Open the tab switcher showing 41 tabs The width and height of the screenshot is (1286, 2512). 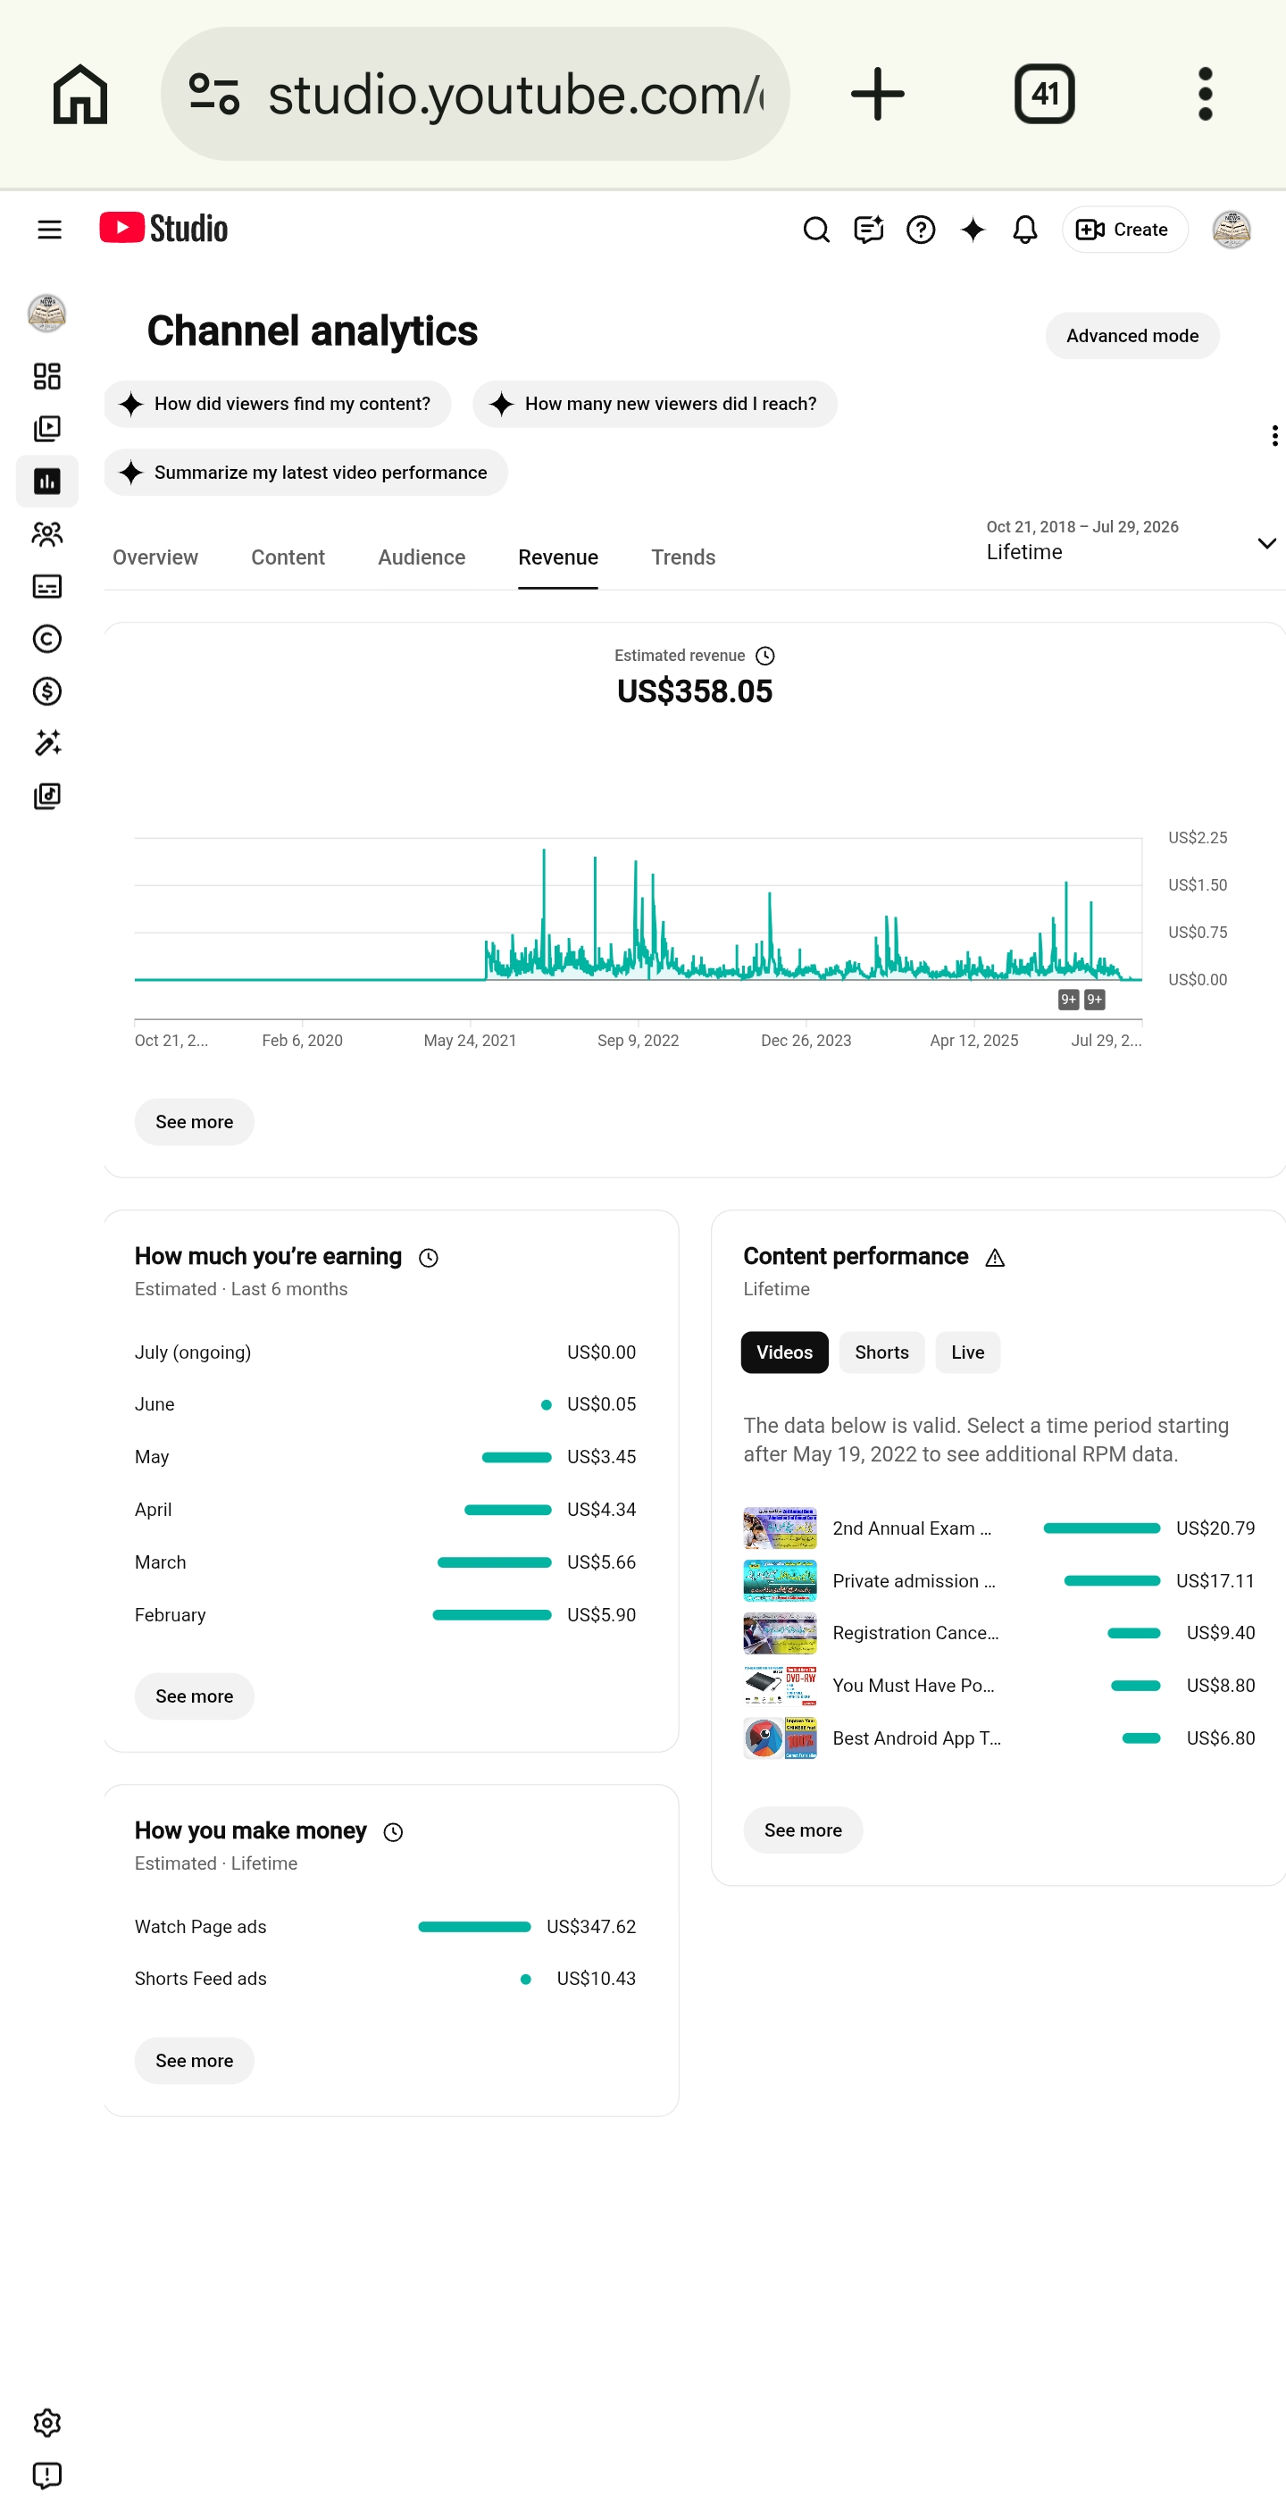click(x=1044, y=95)
